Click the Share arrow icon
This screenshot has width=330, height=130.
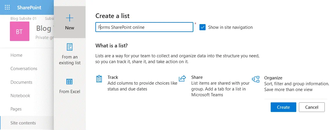click(x=182, y=79)
